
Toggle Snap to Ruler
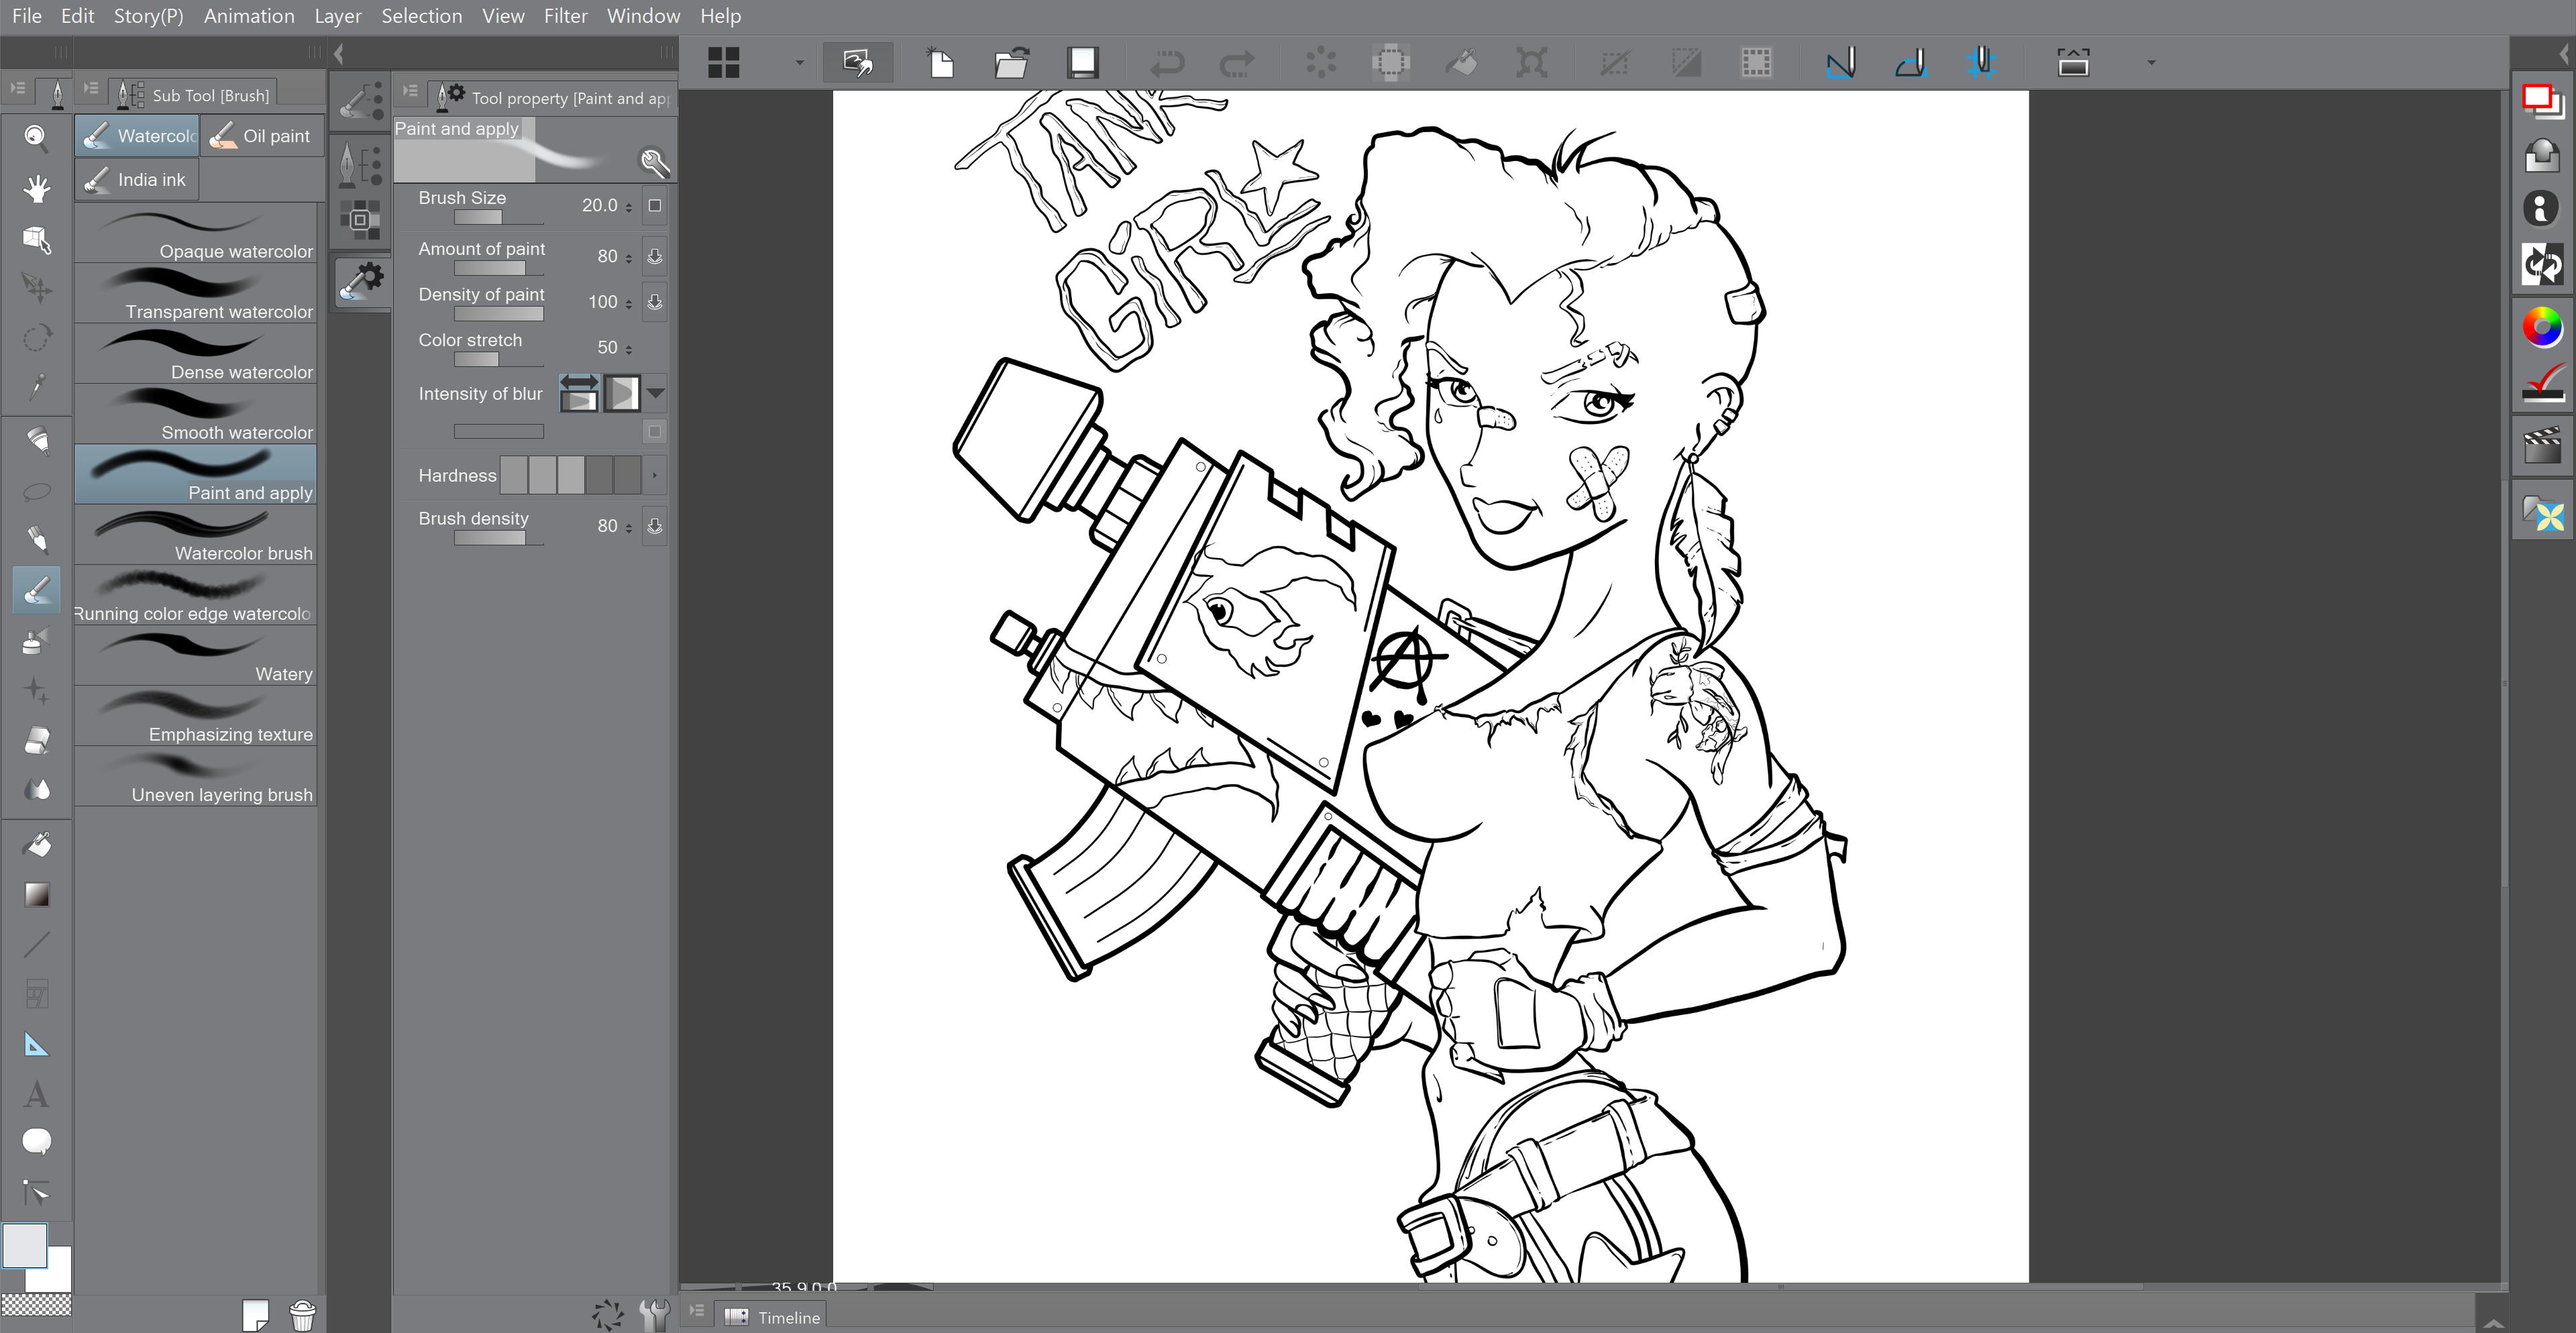(x=1841, y=63)
